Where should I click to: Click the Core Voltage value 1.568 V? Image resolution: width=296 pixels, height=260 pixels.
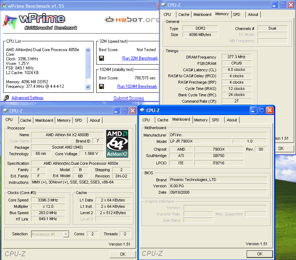click(91, 153)
